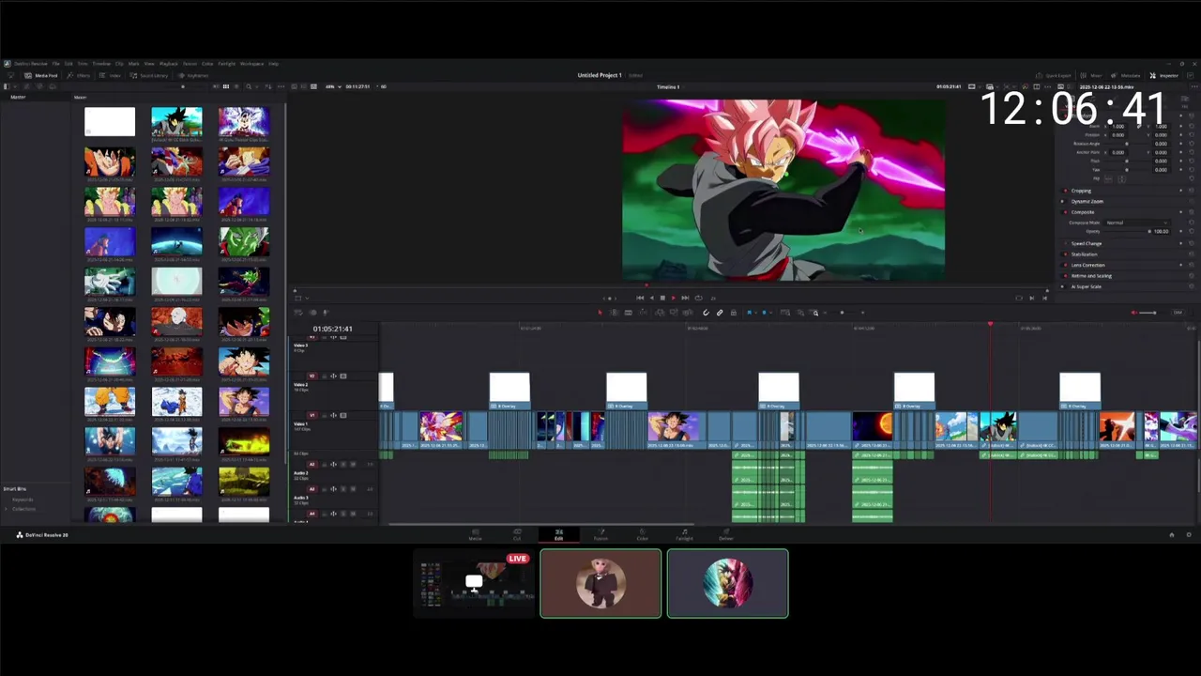Mute audio with the speaker icon
Image resolution: width=1201 pixels, height=676 pixels.
[1133, 313]
